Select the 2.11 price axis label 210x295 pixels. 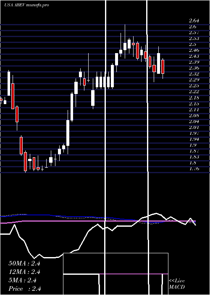click(x=194, y=110)
